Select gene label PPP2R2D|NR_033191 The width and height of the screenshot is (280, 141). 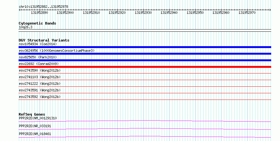coord(35,126)
